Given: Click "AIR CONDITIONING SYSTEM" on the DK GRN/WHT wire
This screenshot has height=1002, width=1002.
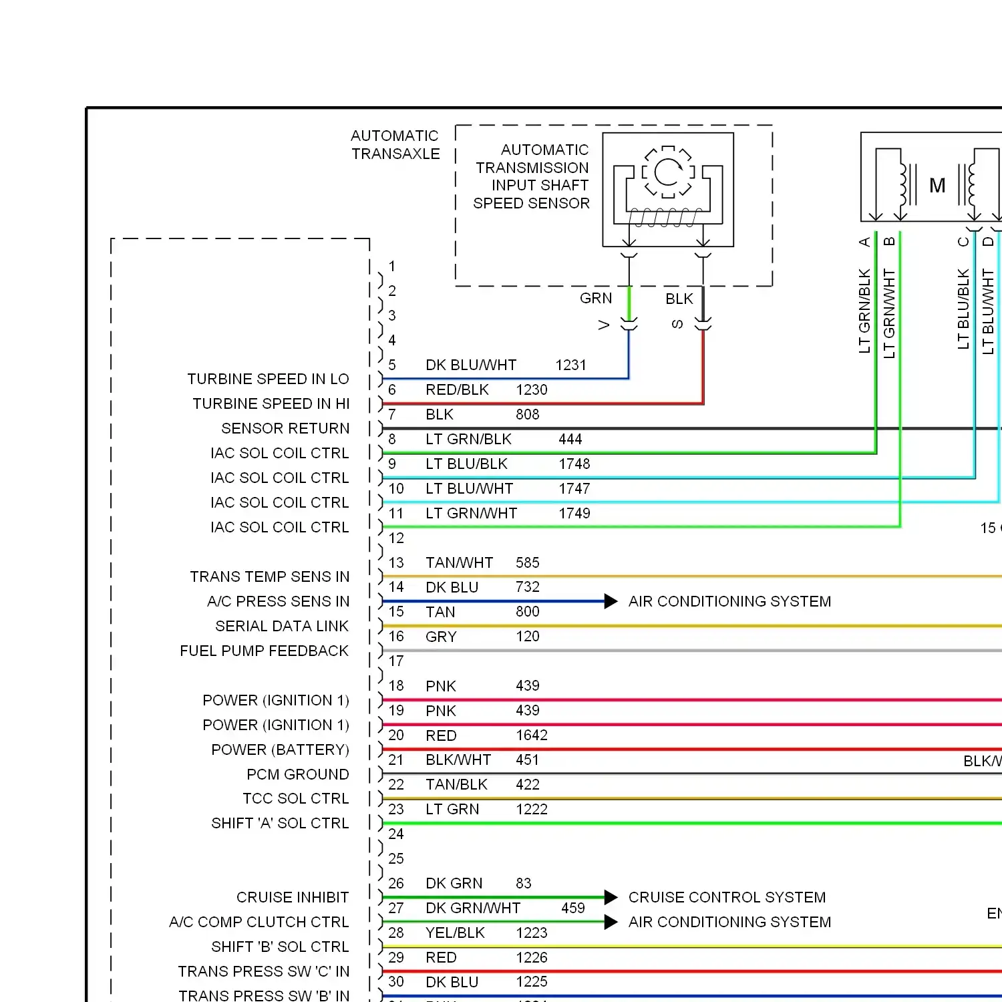Looking at the screenshot, I should (x=730, y=922).
